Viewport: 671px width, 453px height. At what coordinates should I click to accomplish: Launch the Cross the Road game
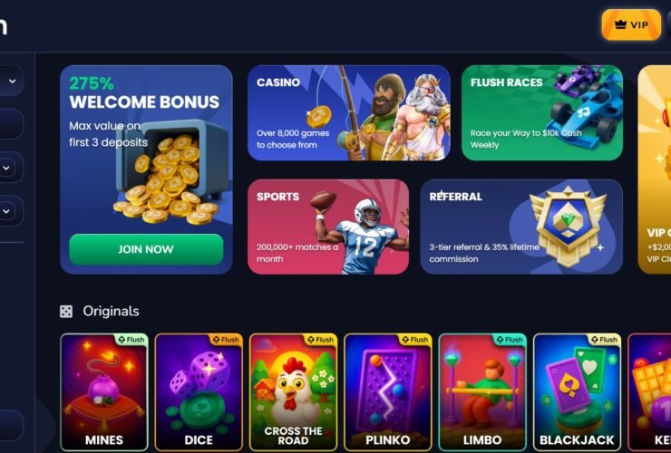[x=293, y=392]
